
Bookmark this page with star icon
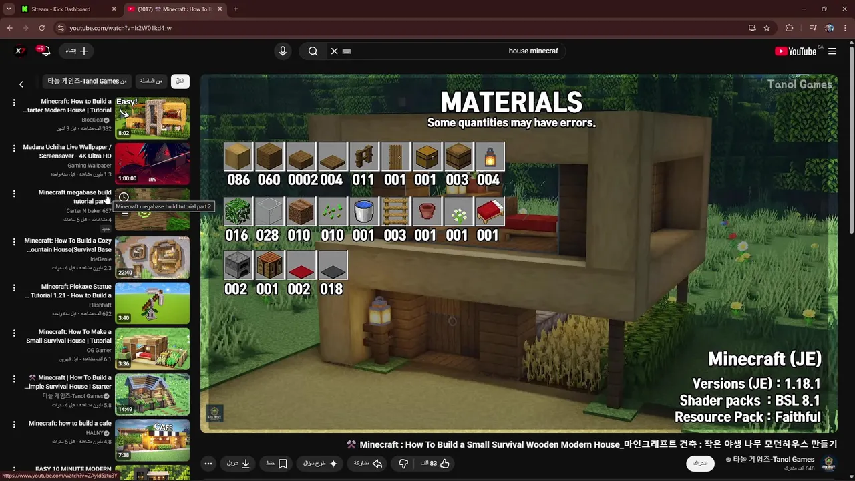click(767, 28)
